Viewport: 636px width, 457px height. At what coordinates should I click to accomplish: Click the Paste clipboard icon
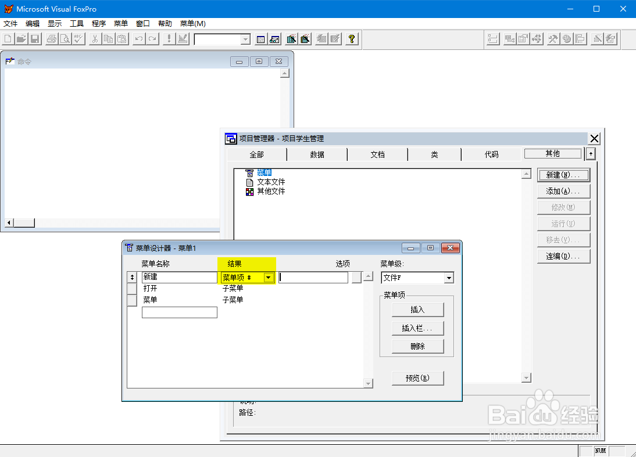tap(122, 39)
